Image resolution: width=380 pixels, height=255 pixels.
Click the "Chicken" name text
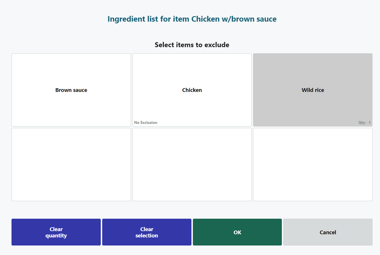(x=192, y=90)
